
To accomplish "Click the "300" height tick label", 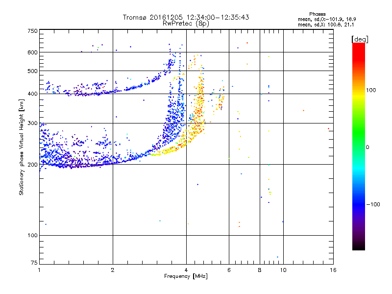I will pyautogui.click(x=32, y=123).
